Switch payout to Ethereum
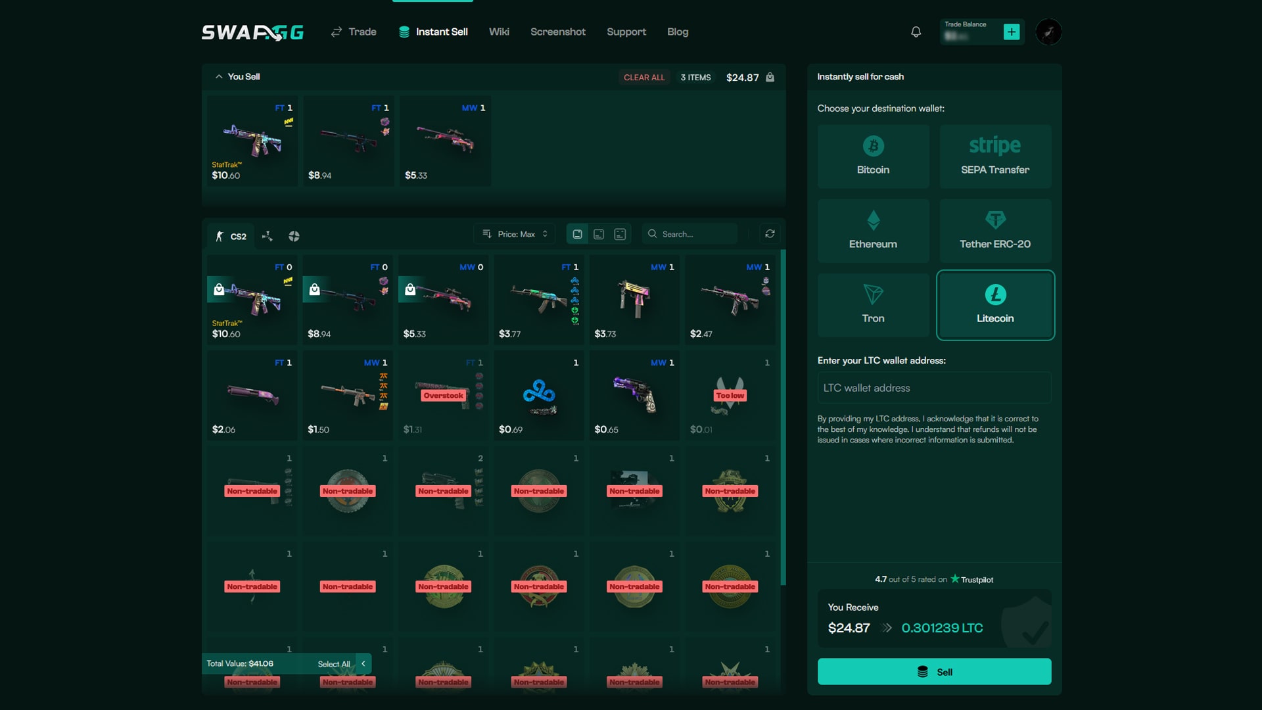Image resolution: width=1262 pixels, height=710 pixels. click(x=874, y=230)
